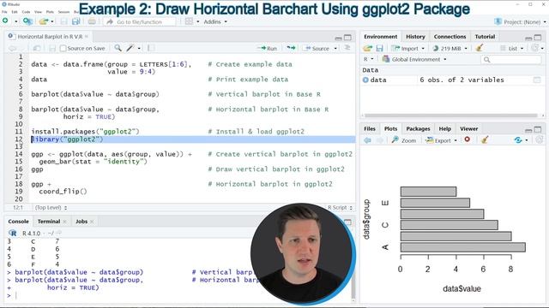Expand the data object in Environment list
The height and width of the screenshot is (308, 549).
point(365,80)
